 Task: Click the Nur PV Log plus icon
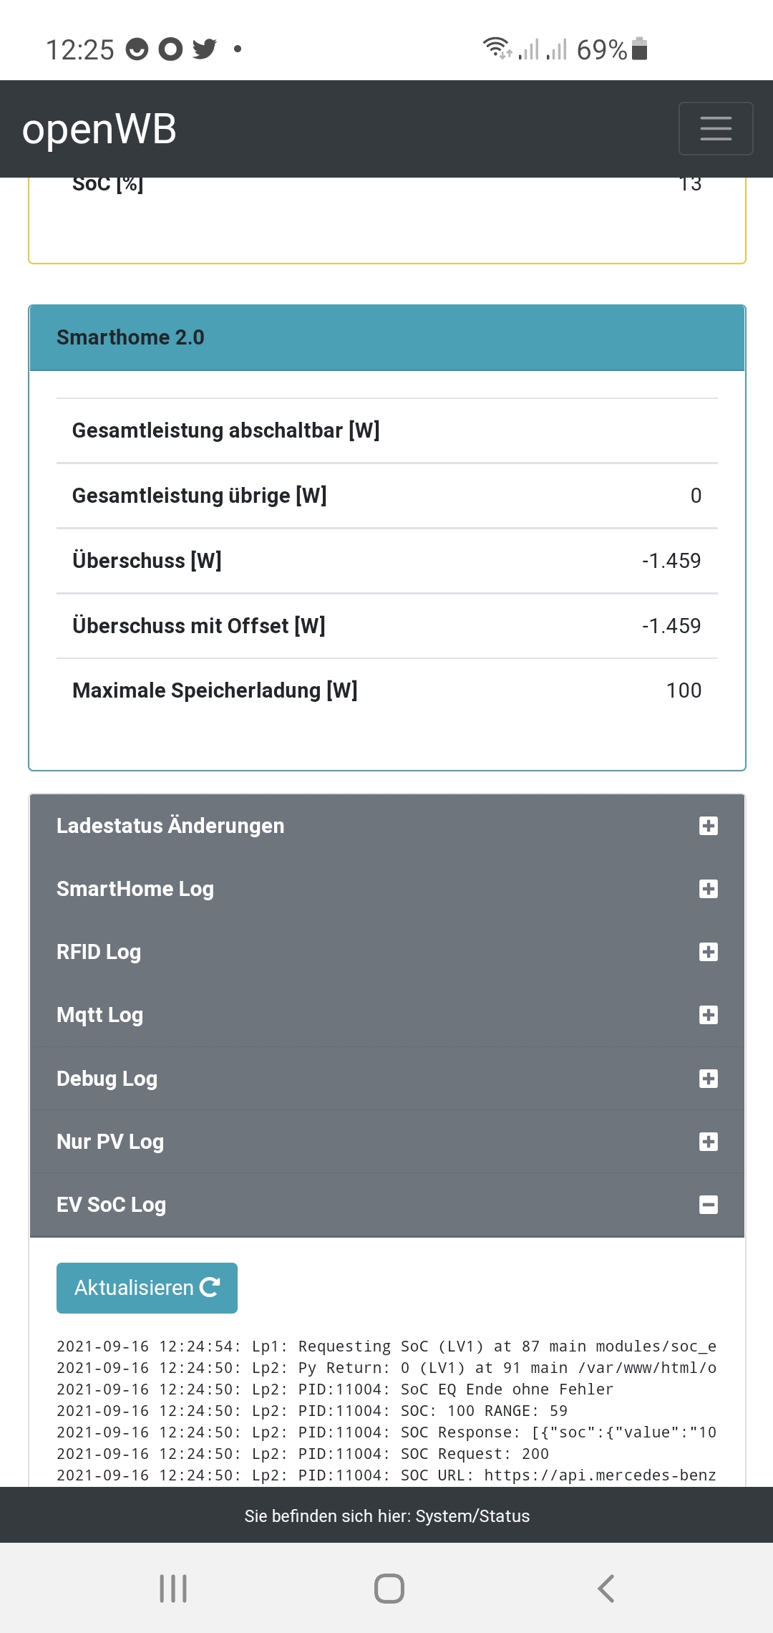point(708,1142)
